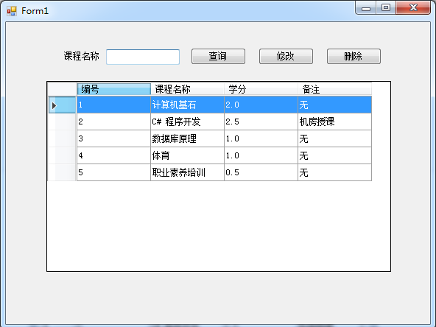Select the 体育 cell

tap(187, 155)
